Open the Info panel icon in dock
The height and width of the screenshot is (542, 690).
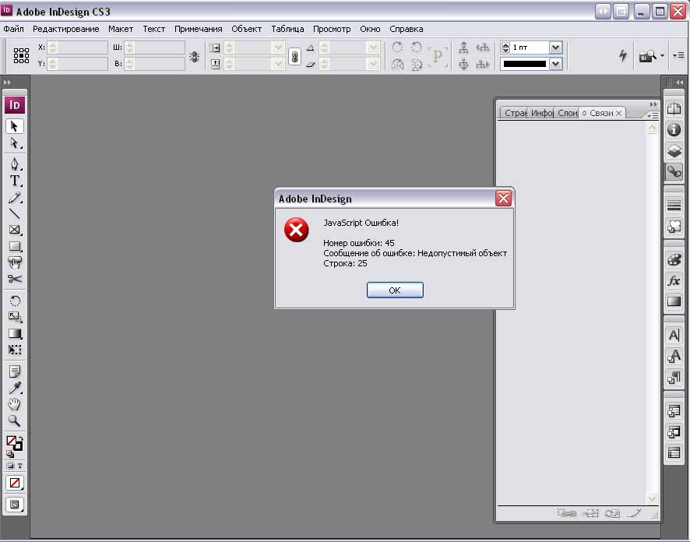click(674, 129)
